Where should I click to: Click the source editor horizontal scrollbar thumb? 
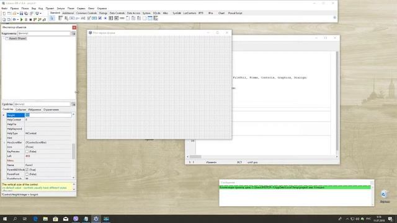(x=195, y=157)
